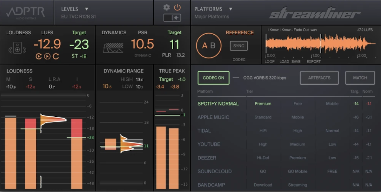Toggle the reference SYNC button
The height and width of the screenshot is (192, 381).
[x=238, y=46]
